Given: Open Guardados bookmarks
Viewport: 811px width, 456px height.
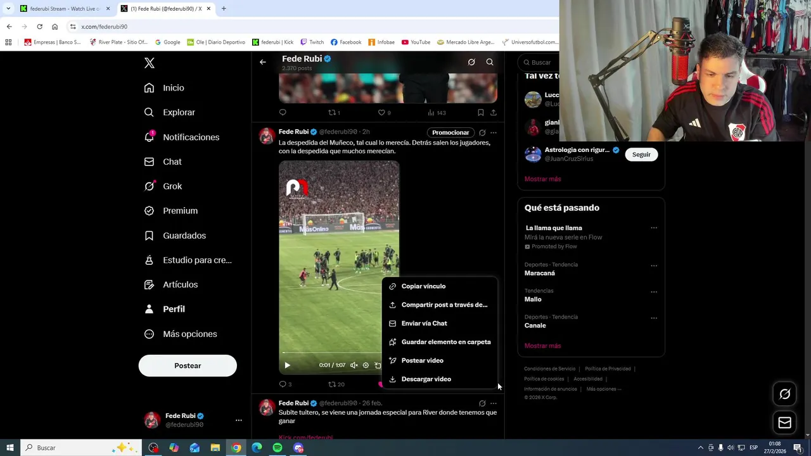Looking at the screenshot, I should point(176,236).
